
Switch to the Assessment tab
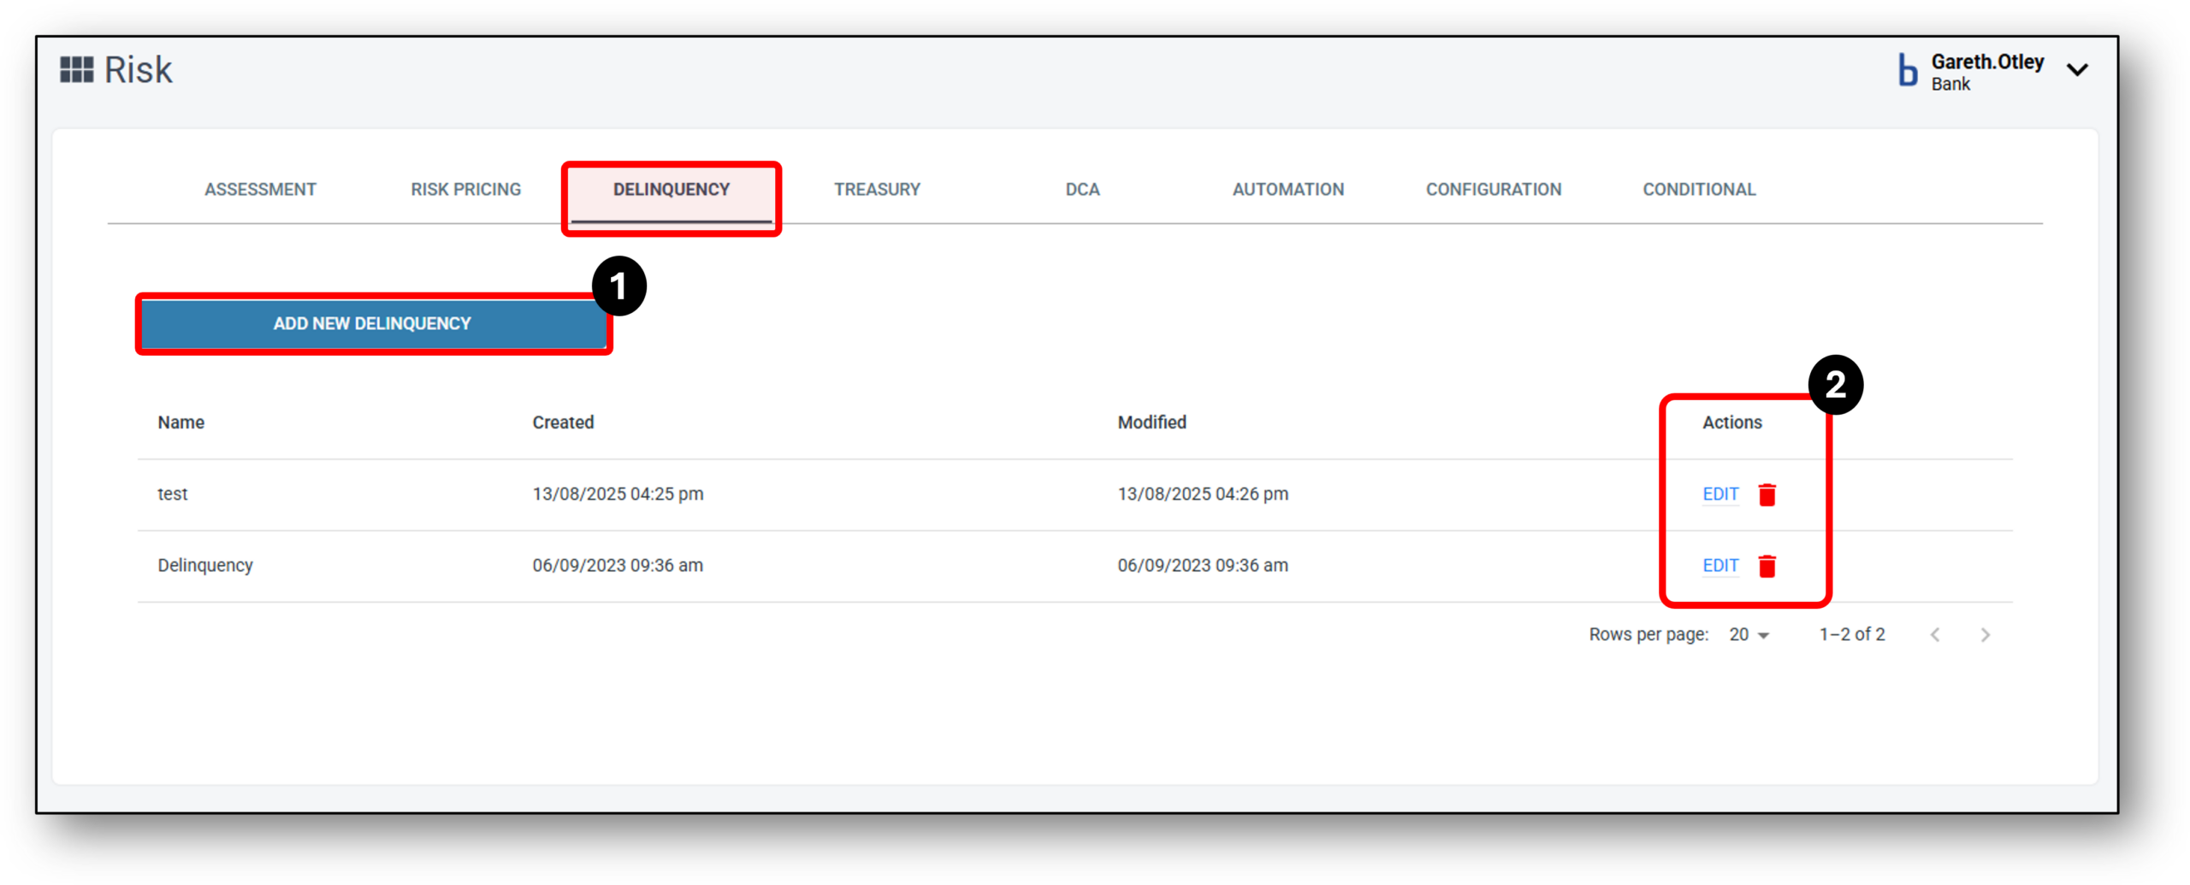pyautogui.click(x=260, y=190)
